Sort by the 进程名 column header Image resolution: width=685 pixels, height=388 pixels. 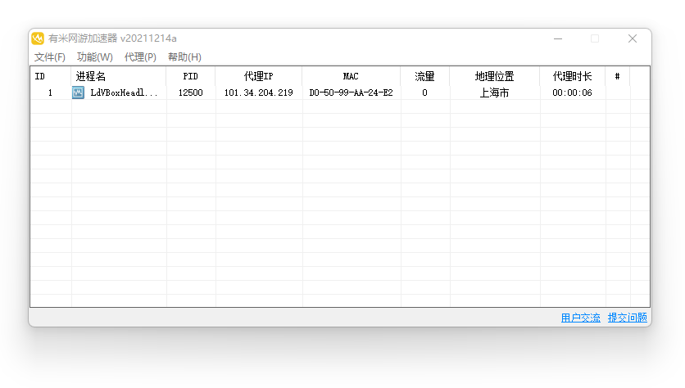tap(91, 76)
